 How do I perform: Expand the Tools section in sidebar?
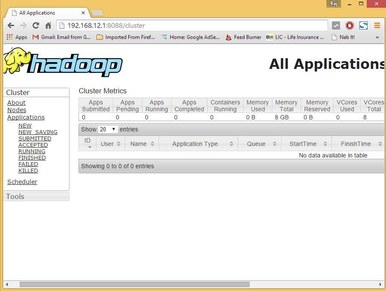(15, 196)
